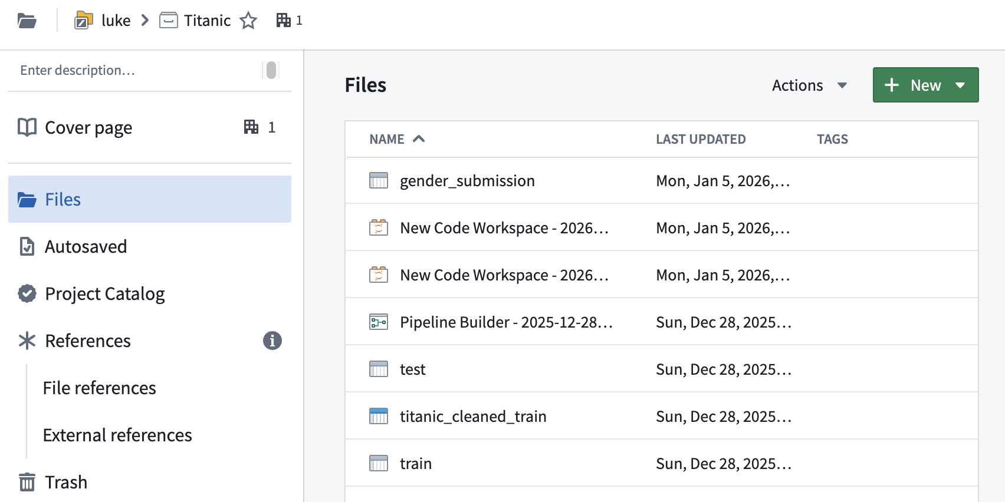Click the luke project folder icon
The height and width of the screenshot is (502, 1005).
click(x=83, y=21)
